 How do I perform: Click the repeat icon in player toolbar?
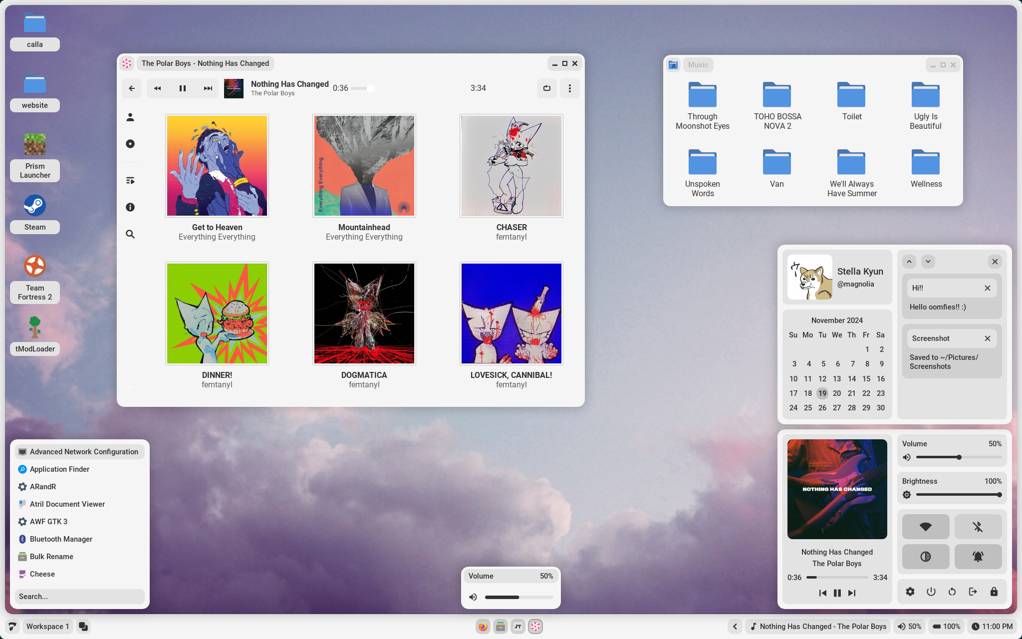tap(547, 88)
